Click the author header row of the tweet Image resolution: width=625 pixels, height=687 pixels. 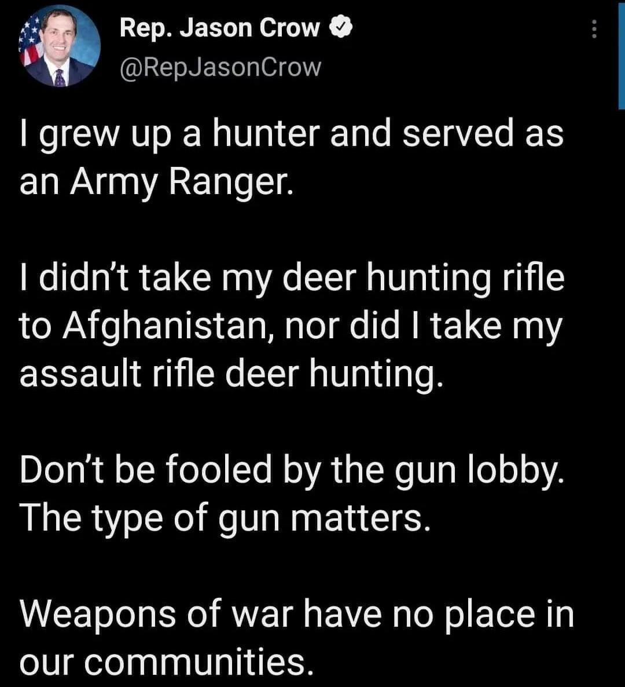pos(231,45)
